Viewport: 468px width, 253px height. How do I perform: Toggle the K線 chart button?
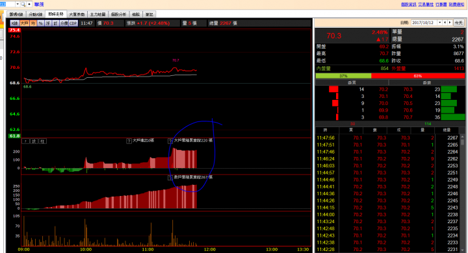click(x=14, y=23)
